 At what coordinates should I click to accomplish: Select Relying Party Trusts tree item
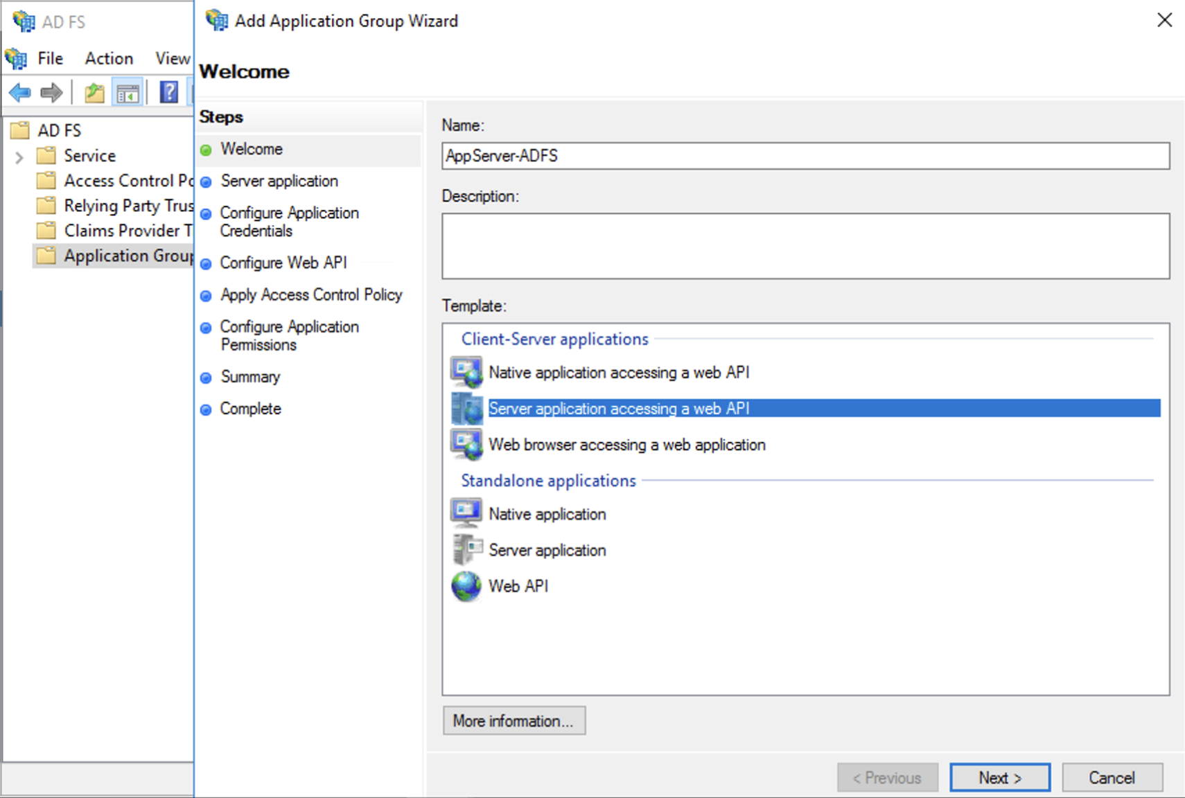pos(128,205)
